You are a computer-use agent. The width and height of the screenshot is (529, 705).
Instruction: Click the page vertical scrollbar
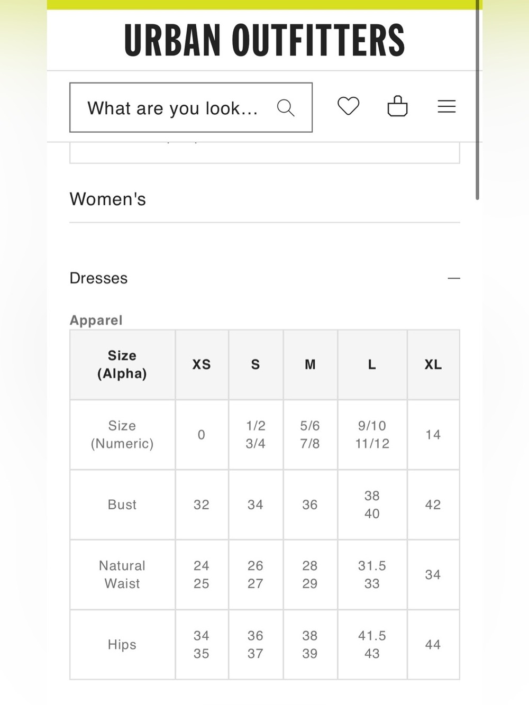477,100
